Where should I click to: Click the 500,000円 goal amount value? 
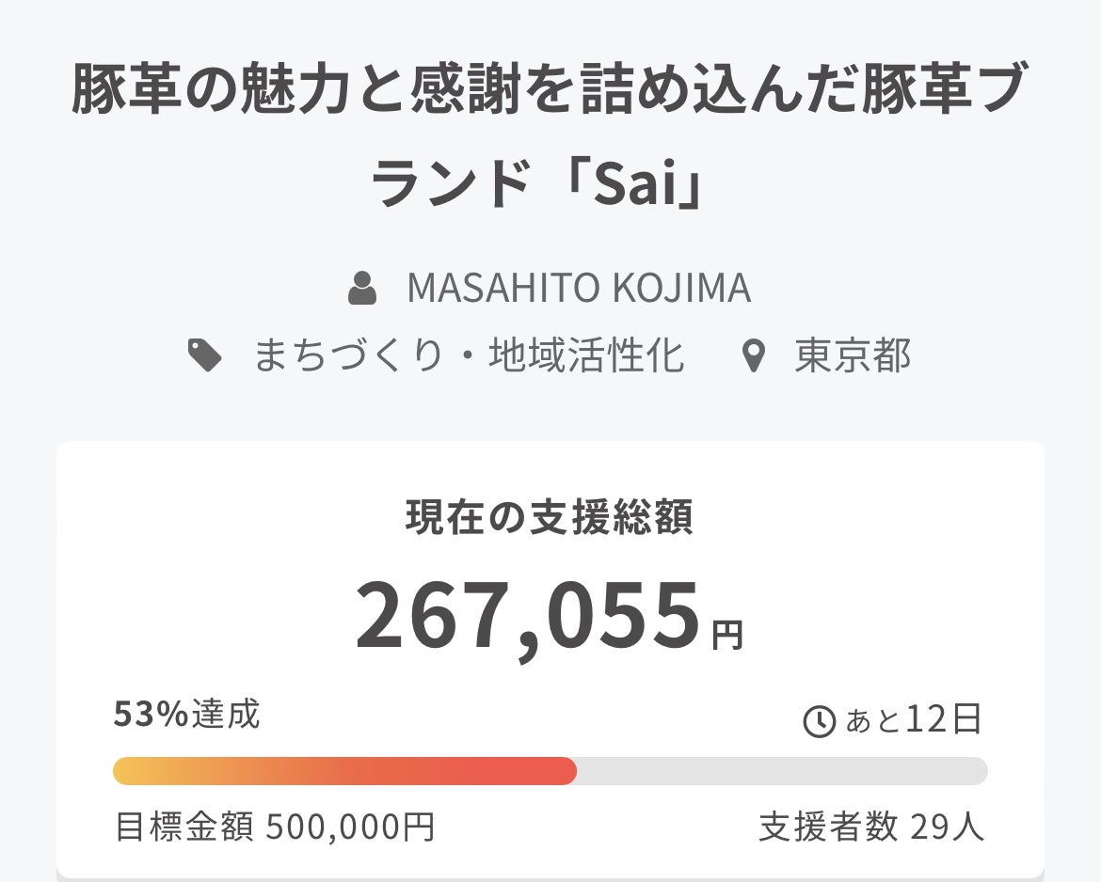350,827
